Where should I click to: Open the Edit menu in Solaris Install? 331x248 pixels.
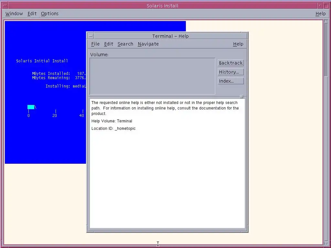pyautogui.click(x=32, y=14)
